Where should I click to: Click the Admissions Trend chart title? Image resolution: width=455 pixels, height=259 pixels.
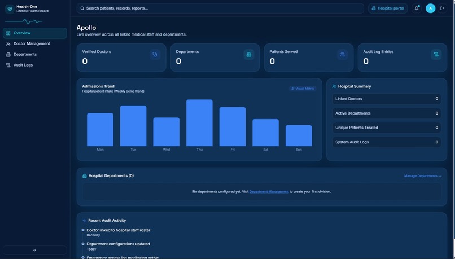click(x=98, y=86)
